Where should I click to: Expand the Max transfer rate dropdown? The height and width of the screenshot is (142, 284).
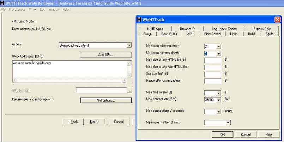click(x=218, y=100)
